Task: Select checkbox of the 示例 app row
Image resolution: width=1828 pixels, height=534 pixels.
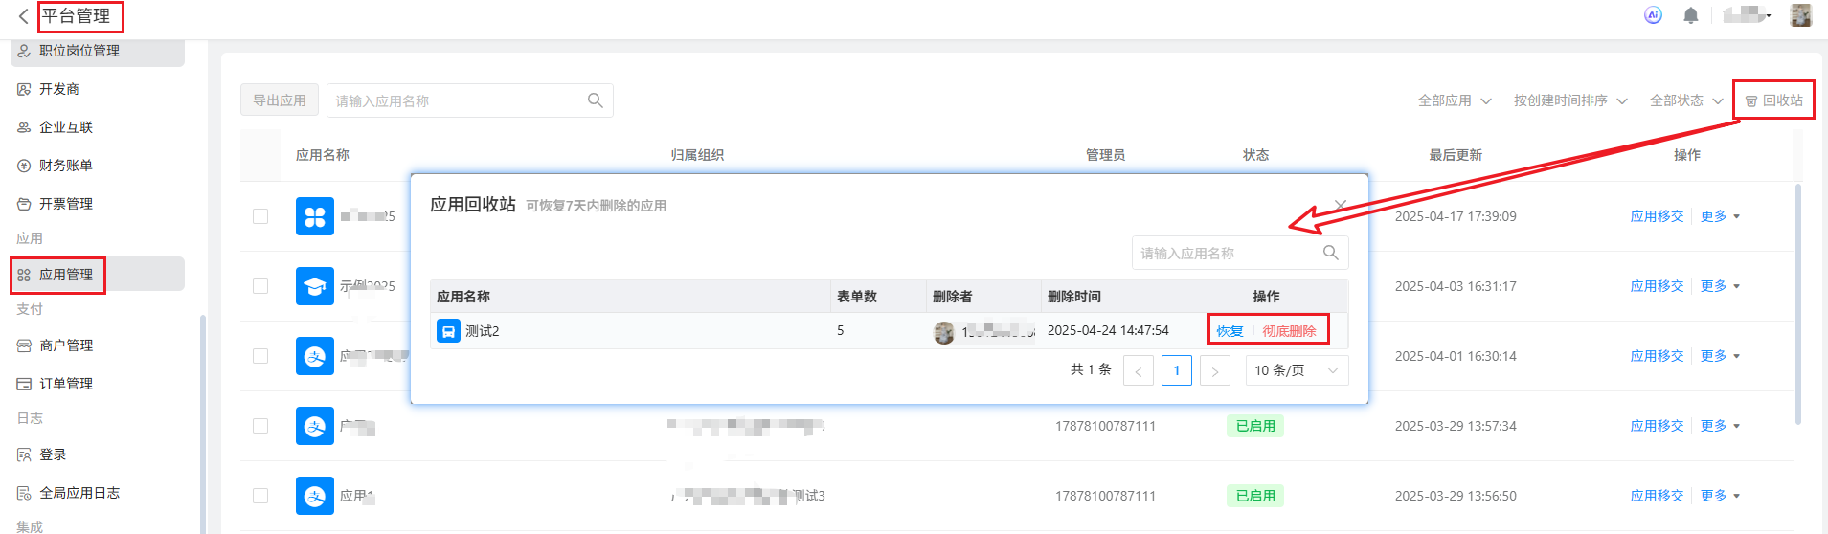Action: [x=260, y=286]
